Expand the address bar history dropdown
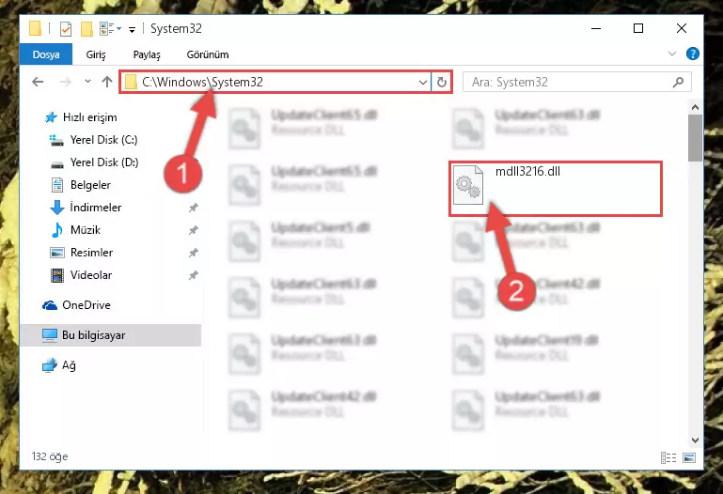The image size is (723, 494). click(x=422, y=83)
